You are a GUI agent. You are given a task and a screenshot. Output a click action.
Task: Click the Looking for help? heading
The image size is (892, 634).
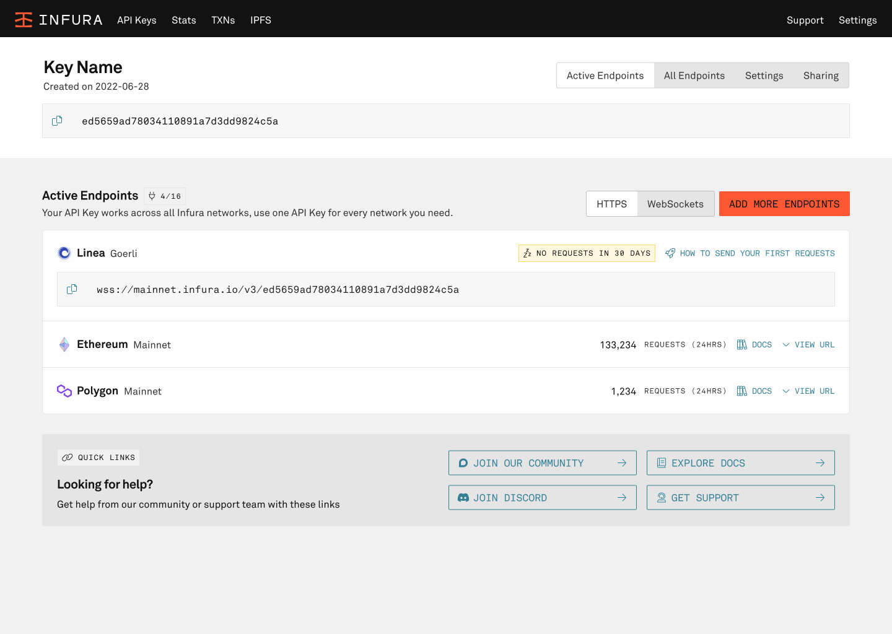(105, 484)
